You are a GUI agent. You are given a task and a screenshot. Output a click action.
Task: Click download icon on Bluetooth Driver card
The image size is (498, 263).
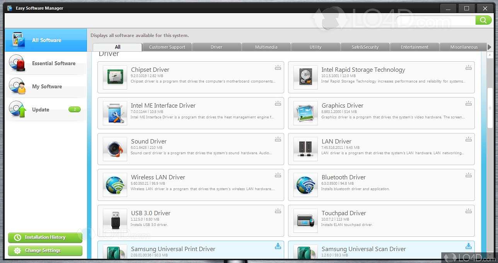click(468, 175)
